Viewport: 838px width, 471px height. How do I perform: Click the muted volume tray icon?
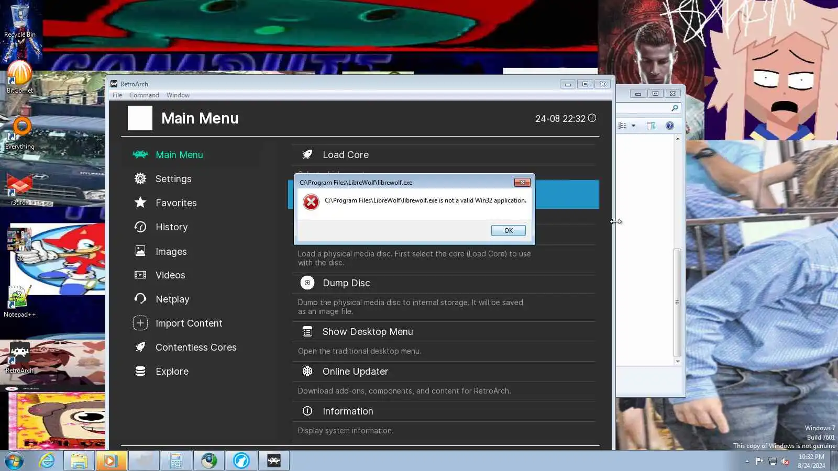click(x=785, y=461)
